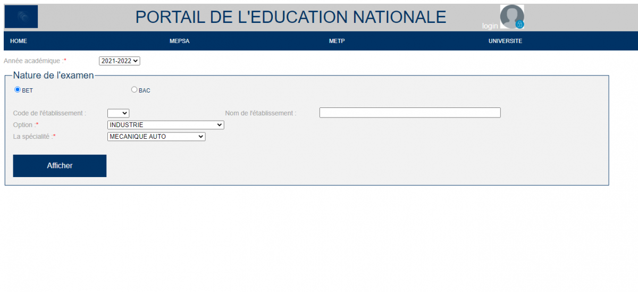Click the login link text

(490, 26)
